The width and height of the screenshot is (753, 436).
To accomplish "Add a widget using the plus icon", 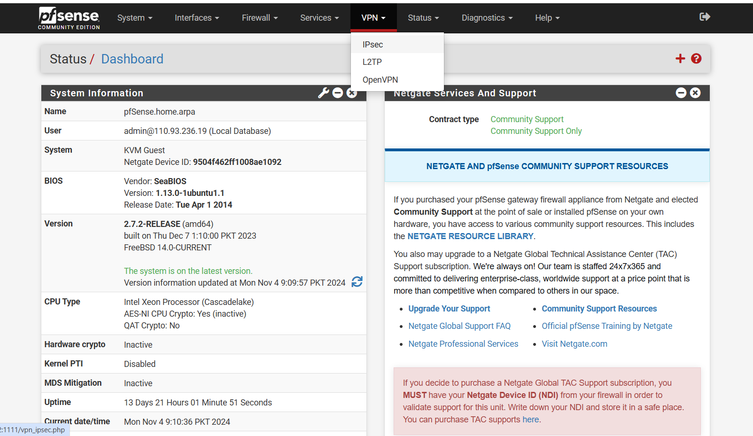I will coord(680,59).
